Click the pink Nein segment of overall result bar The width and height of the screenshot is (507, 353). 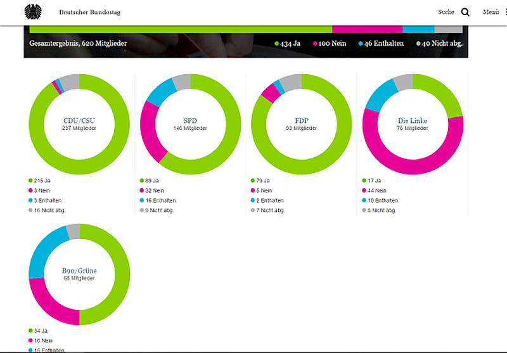point(368,29)
